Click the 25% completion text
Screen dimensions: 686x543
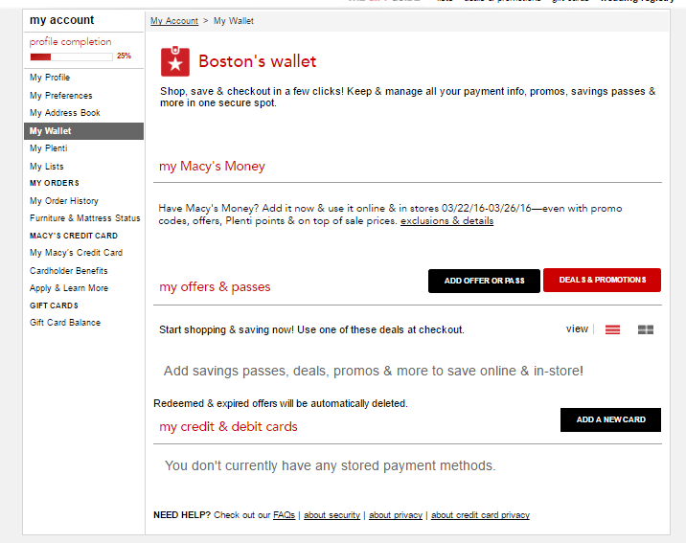124,56
